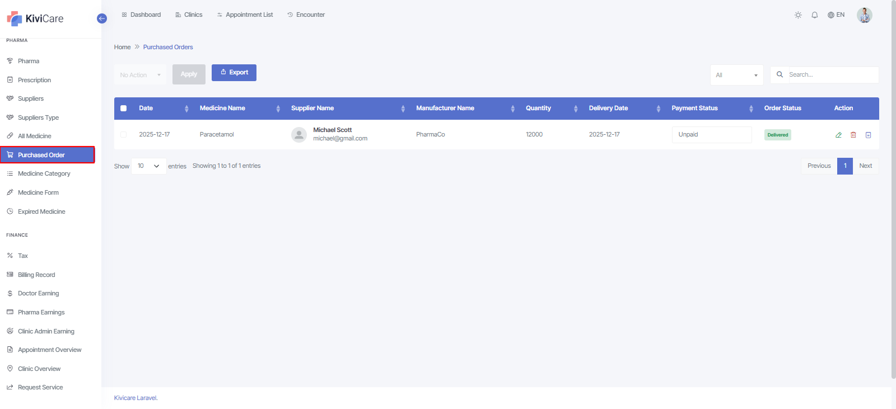Click the Home breadcrumb link
The height and width of the screenshot is (409, 896).
coord(122,47)
